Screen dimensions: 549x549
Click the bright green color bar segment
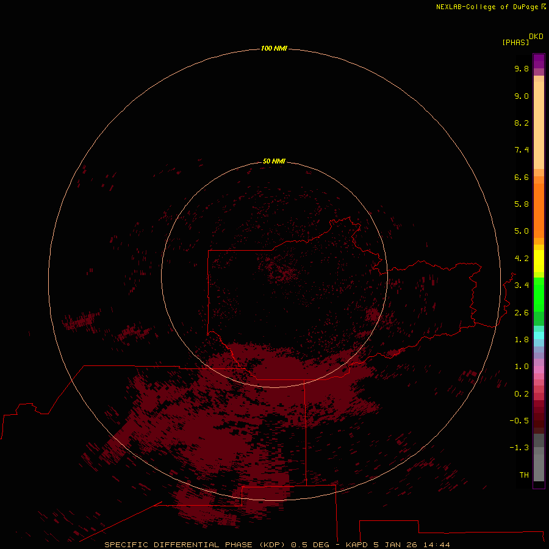tap(539, 294)
